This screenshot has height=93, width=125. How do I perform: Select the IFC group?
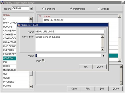(x=10, y=62)
